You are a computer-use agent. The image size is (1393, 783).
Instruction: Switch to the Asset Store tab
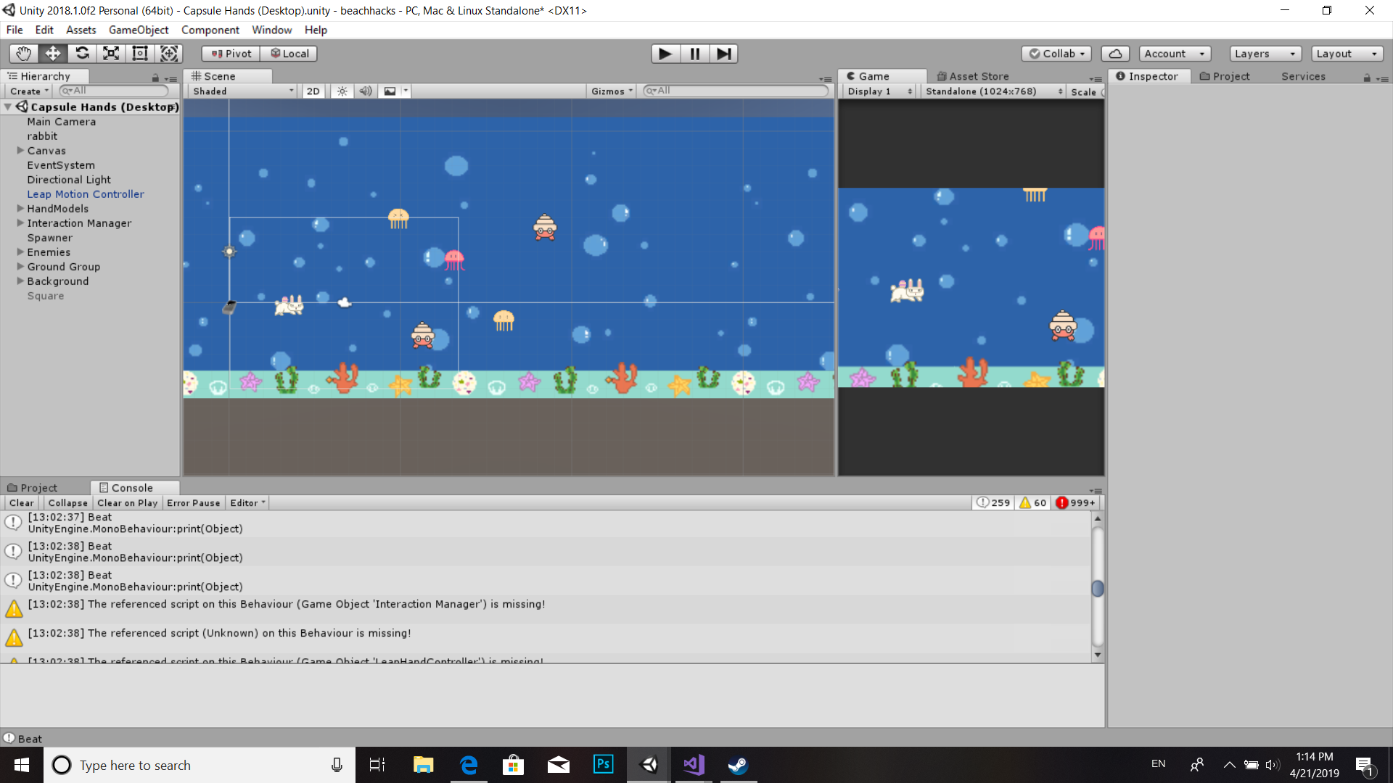972,76
